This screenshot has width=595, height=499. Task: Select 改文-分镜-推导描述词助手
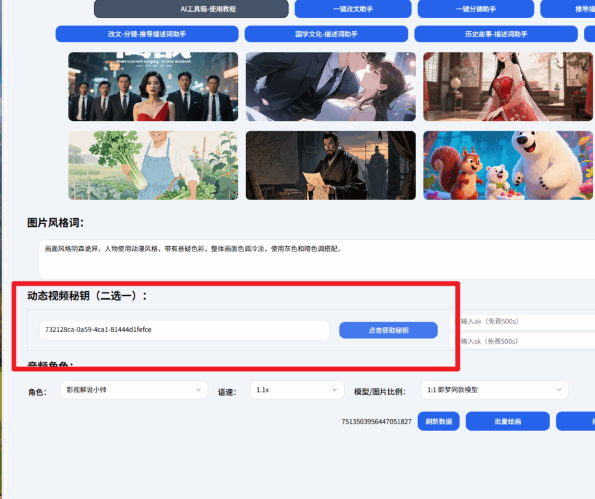(x=146, y=34)
